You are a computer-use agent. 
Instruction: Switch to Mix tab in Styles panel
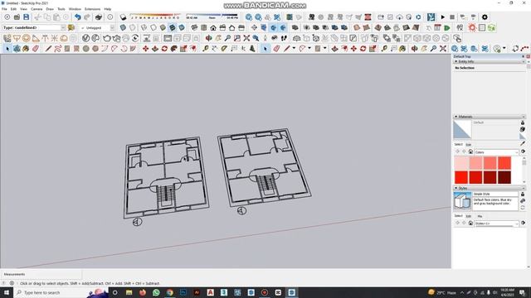pos(480,216)
